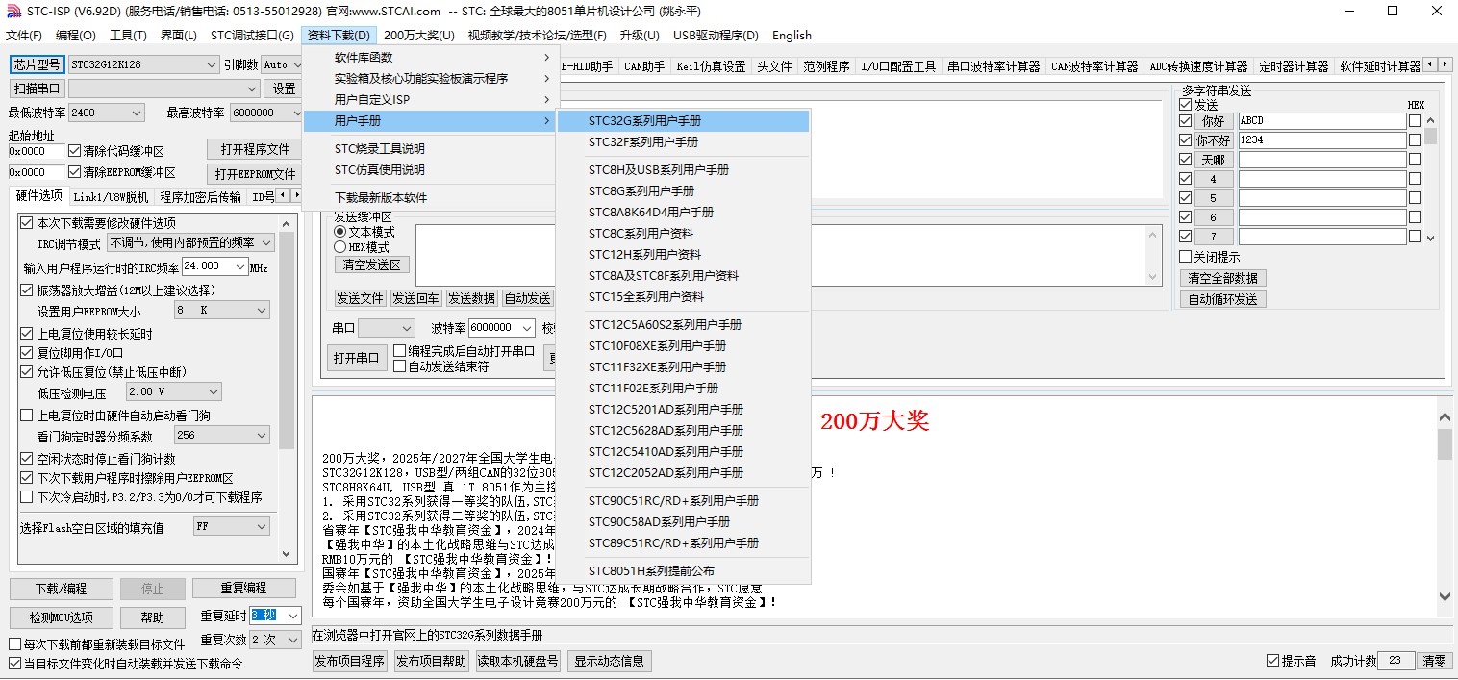This screenshot has height=680, width=1458.
Task: Open the Flash空白区域填充值 FF dropdown
Action: coord(232,527)
